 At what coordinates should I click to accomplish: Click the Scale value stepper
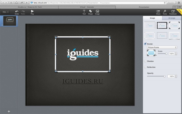[x=176, y=54]
